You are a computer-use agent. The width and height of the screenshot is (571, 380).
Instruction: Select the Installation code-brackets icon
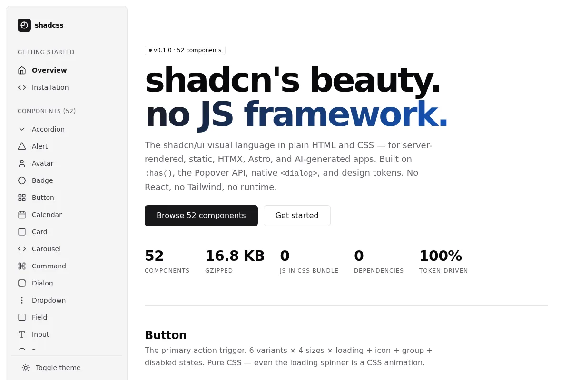pos(22,87)
